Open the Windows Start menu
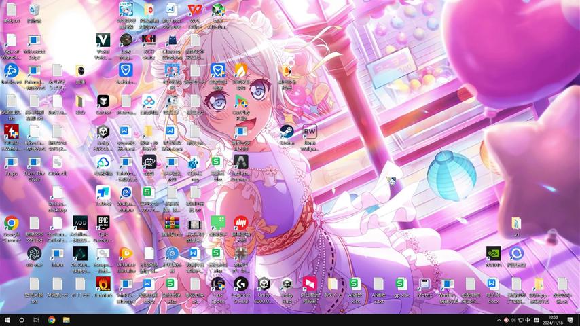The width and height of the screenshot is (580, 326). coord(7,320)
